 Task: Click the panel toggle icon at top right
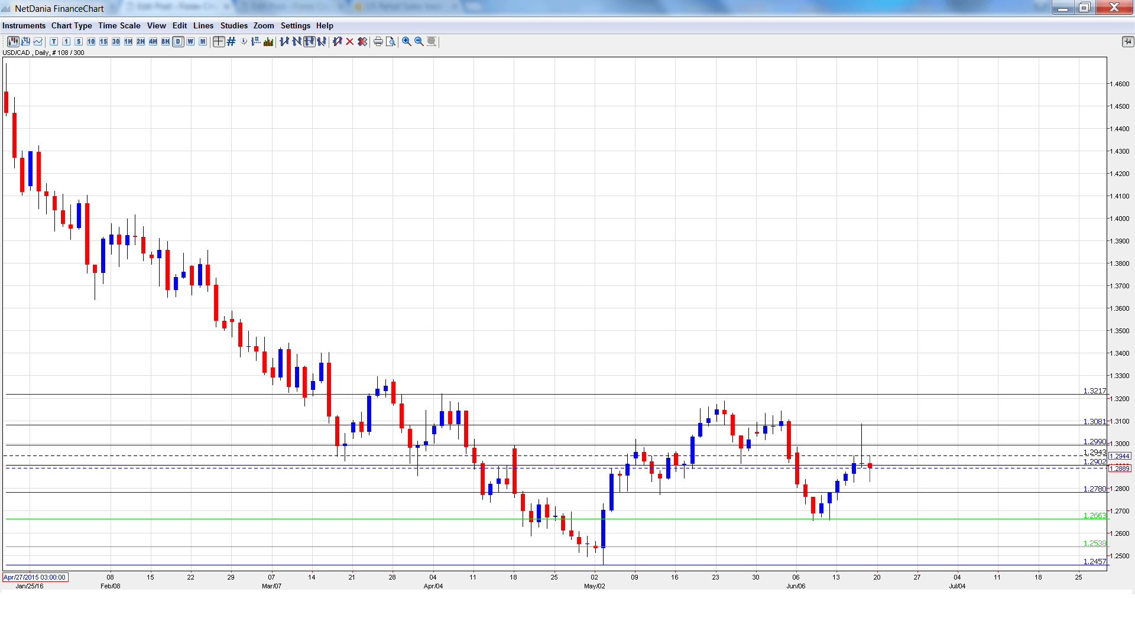click(x=1127, y=41)
